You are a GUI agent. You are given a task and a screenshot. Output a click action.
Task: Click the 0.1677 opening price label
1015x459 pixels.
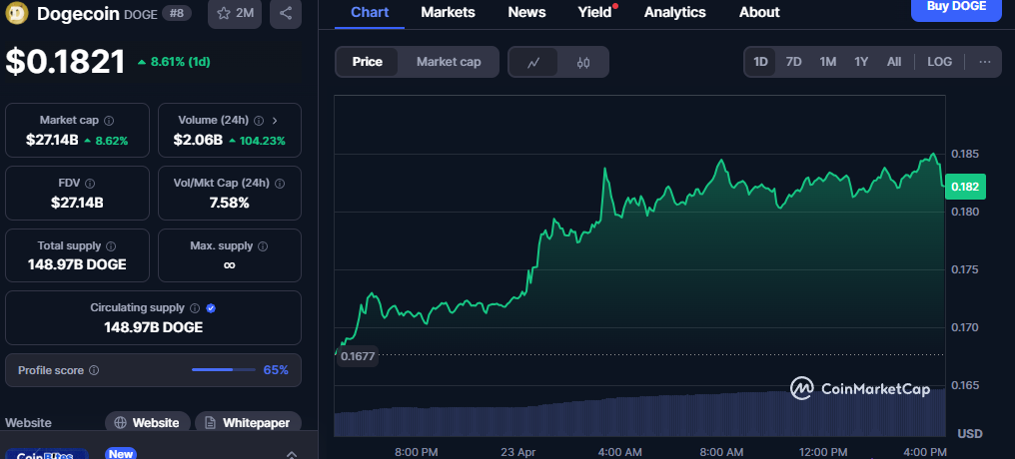pyautogui.click(x=358, y=356)
